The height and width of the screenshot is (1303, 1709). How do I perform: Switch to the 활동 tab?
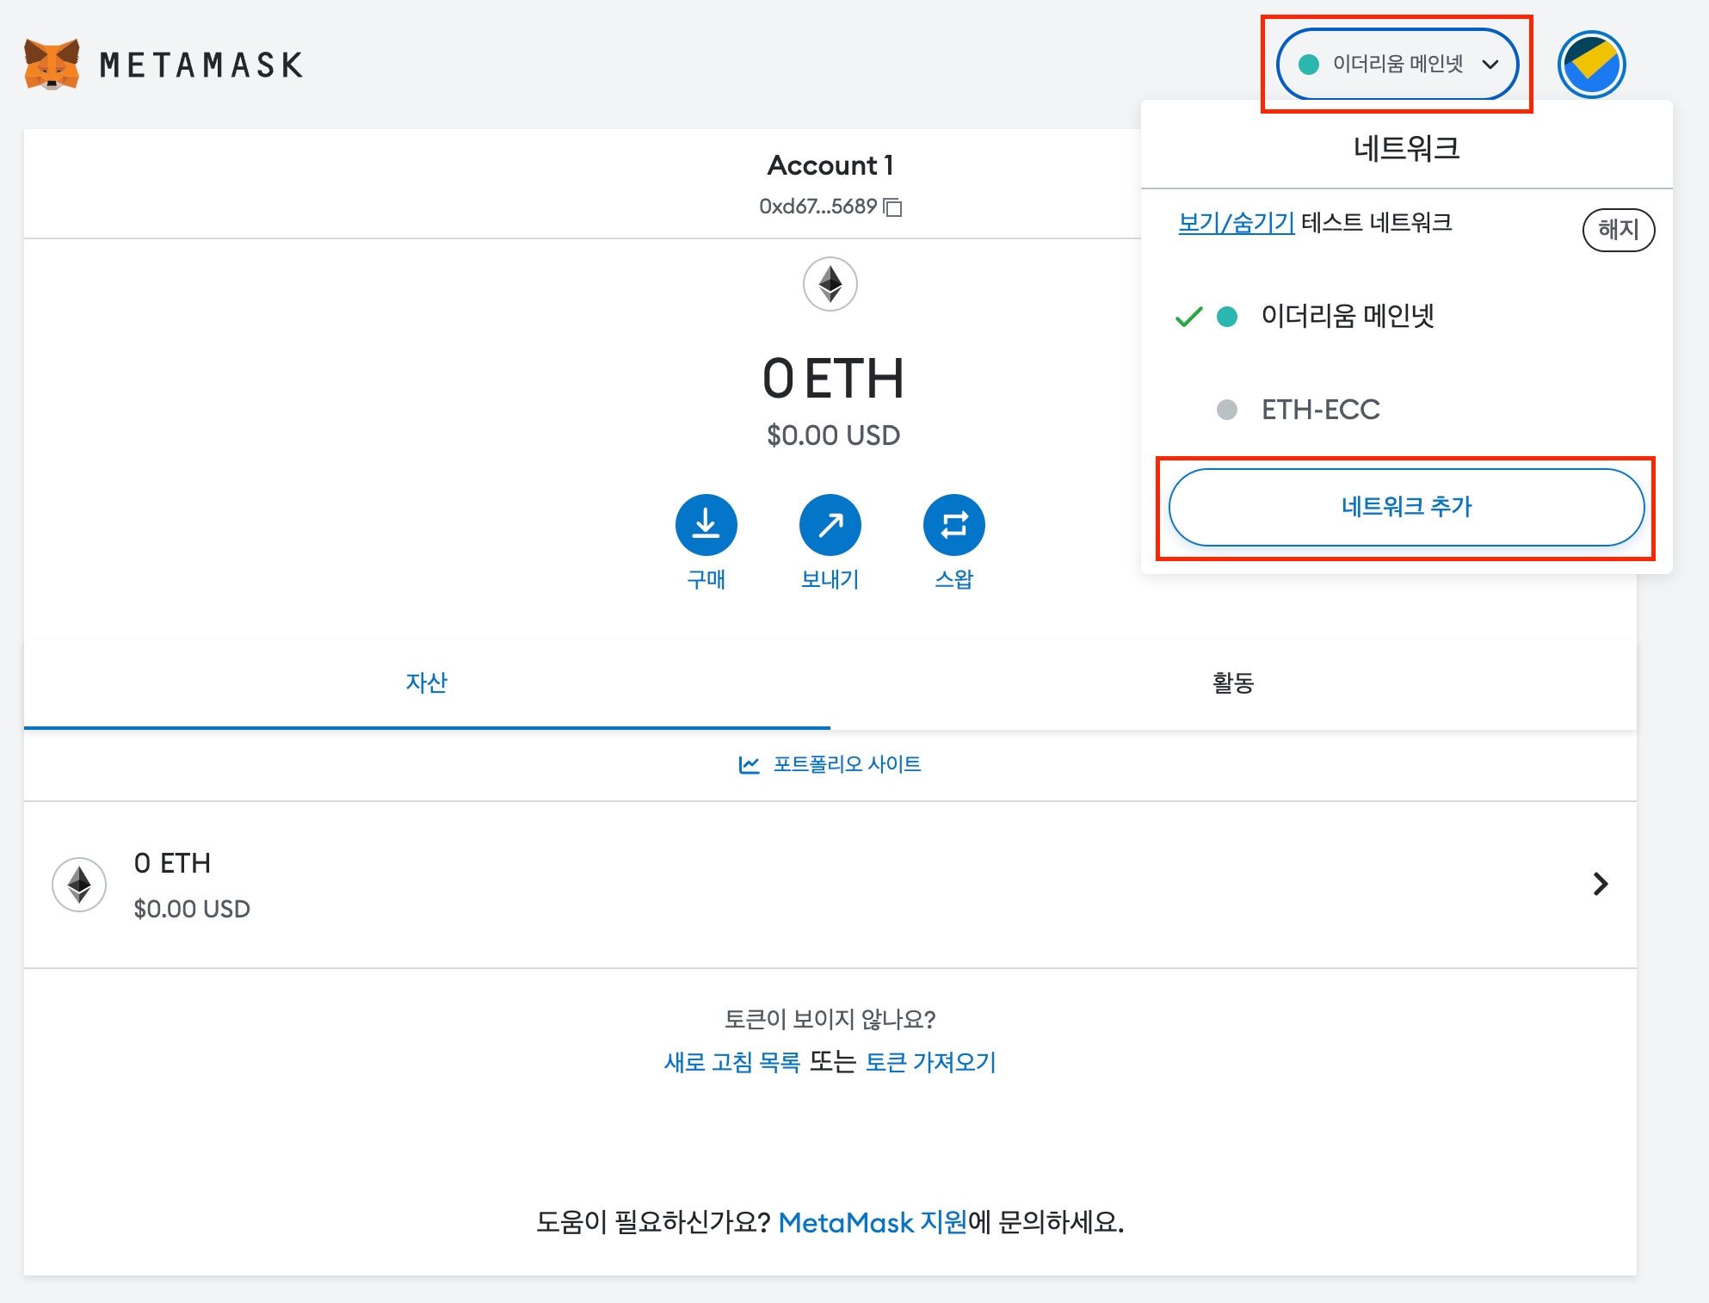click(x=1232, y=683)
